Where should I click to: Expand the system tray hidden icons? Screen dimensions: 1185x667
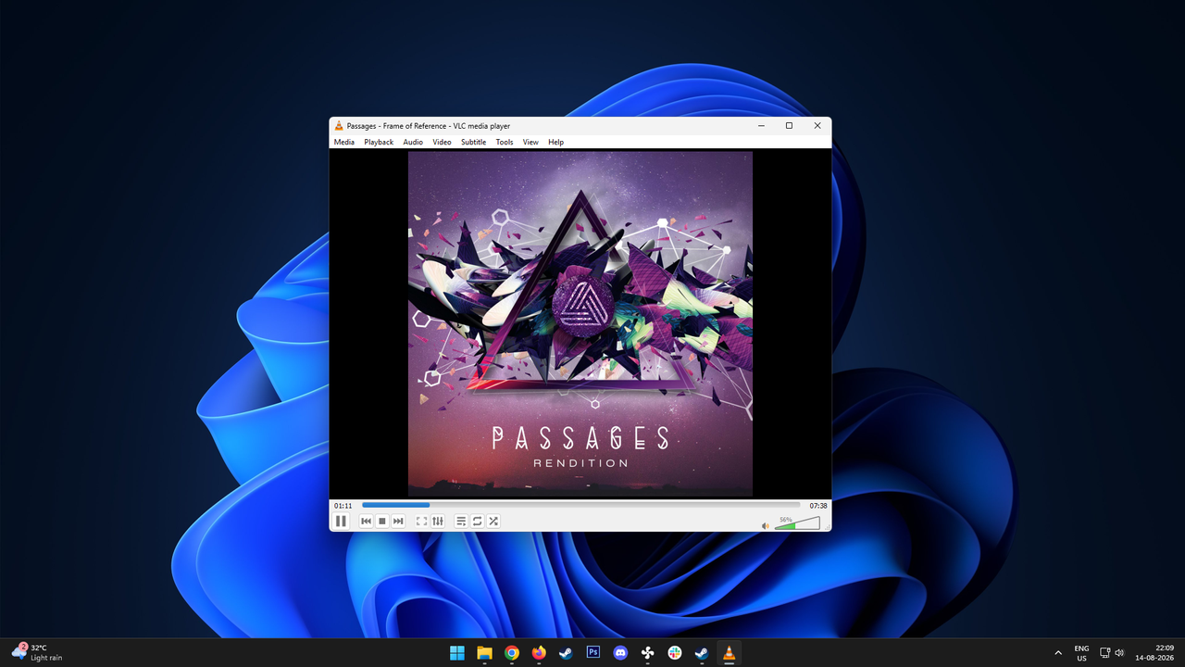pyautogui.click(x=1058, y=653)
